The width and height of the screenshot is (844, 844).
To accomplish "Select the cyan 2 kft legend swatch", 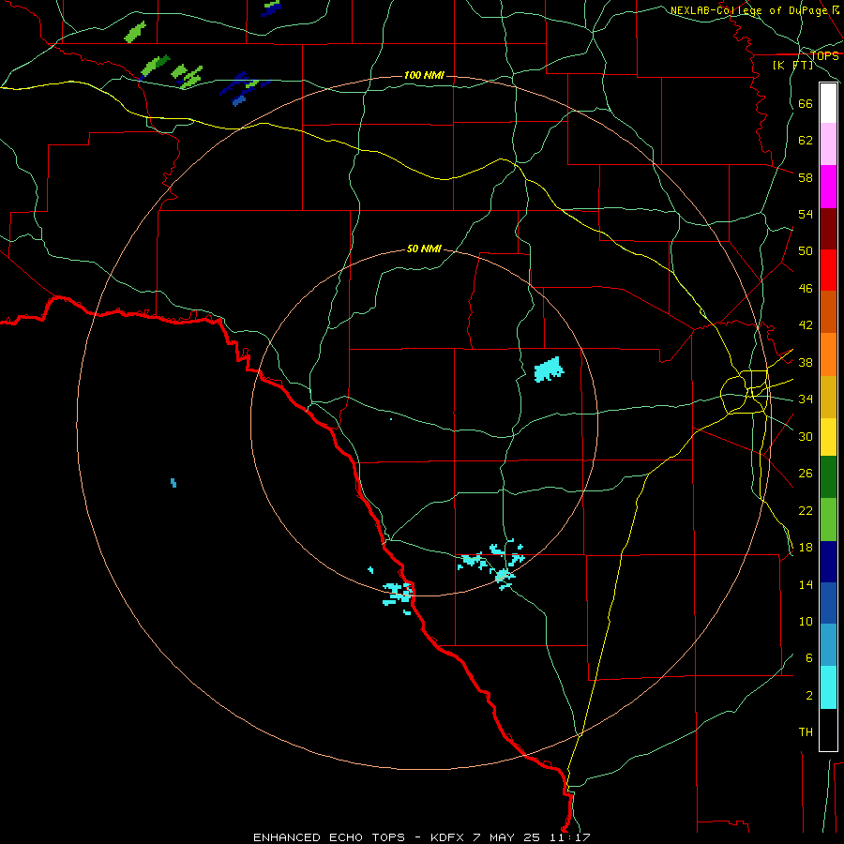I will (828, 687).
